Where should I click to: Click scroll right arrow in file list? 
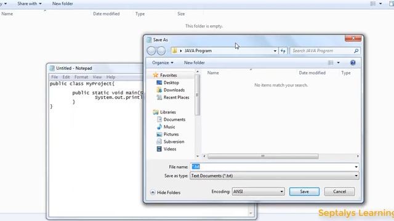click(358, 156)
